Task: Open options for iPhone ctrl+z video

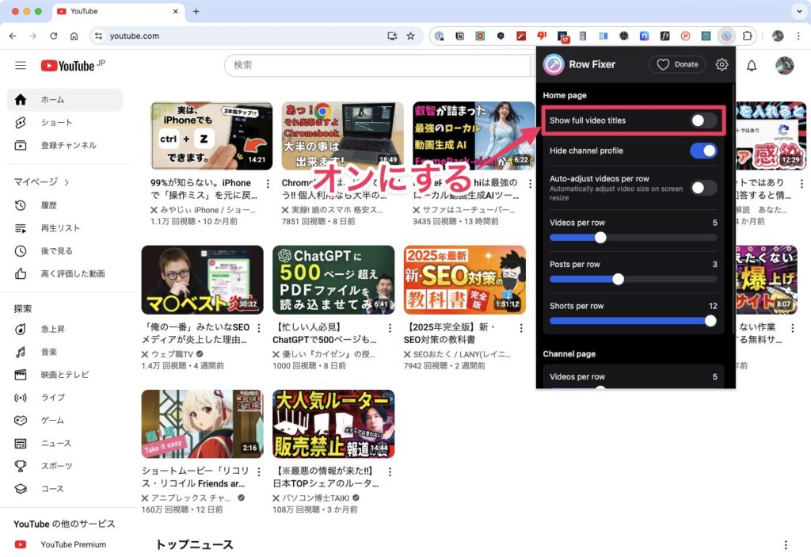Action: 268,183
